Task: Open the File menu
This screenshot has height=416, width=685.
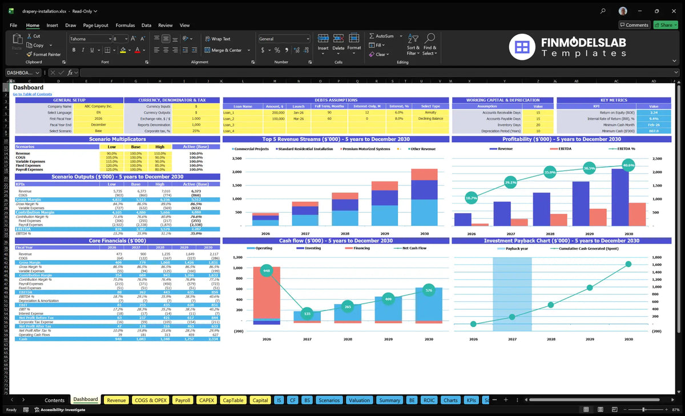Action: click(13, 25)
